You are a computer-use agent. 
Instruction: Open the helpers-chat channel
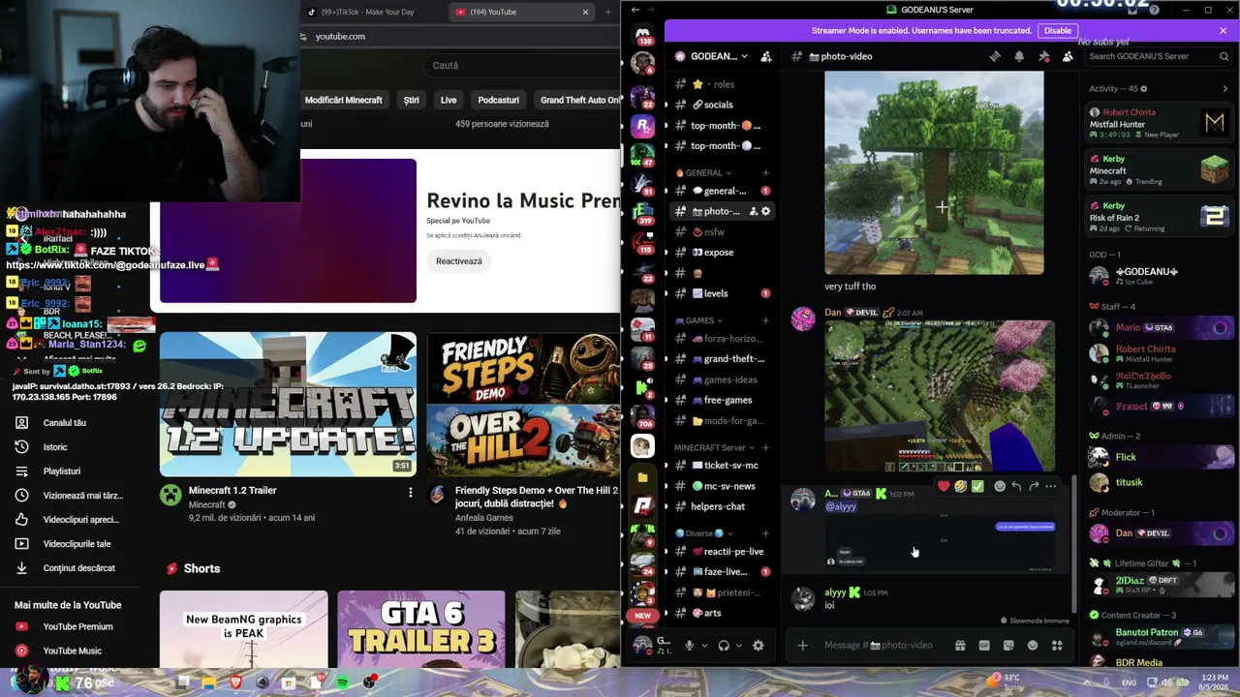click(x=722, y=506)
